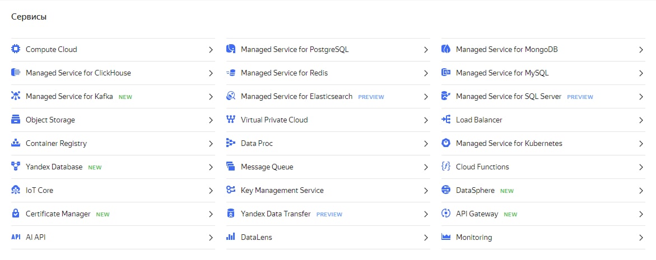Screen dimensions: 656x260
Task: Click the Key Management Service icon
Action: [x=230, y=190]
